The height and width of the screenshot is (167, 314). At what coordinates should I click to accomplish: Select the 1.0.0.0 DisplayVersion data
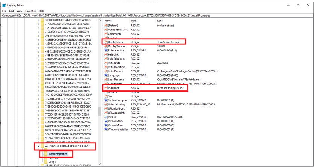point(161,46)
